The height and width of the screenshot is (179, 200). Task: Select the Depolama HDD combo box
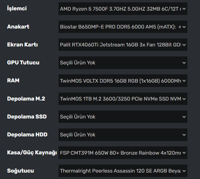(x=121, y=135)
